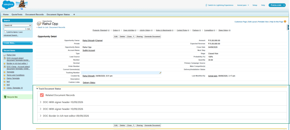Click the icon beside Clone -Template 10
The image size is (290, 130).
click(5, 88)
